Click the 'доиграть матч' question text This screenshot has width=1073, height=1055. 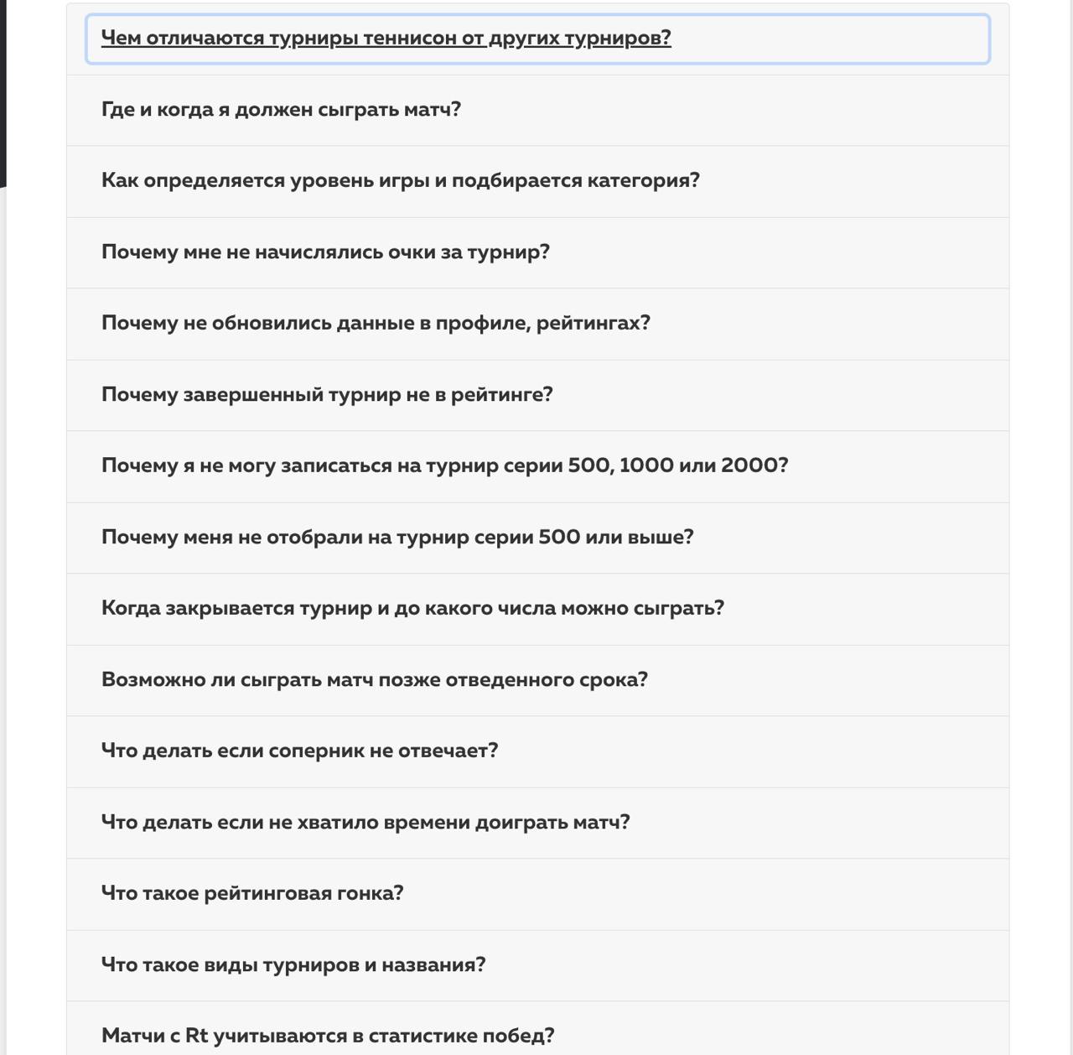[x=546, y=822]
